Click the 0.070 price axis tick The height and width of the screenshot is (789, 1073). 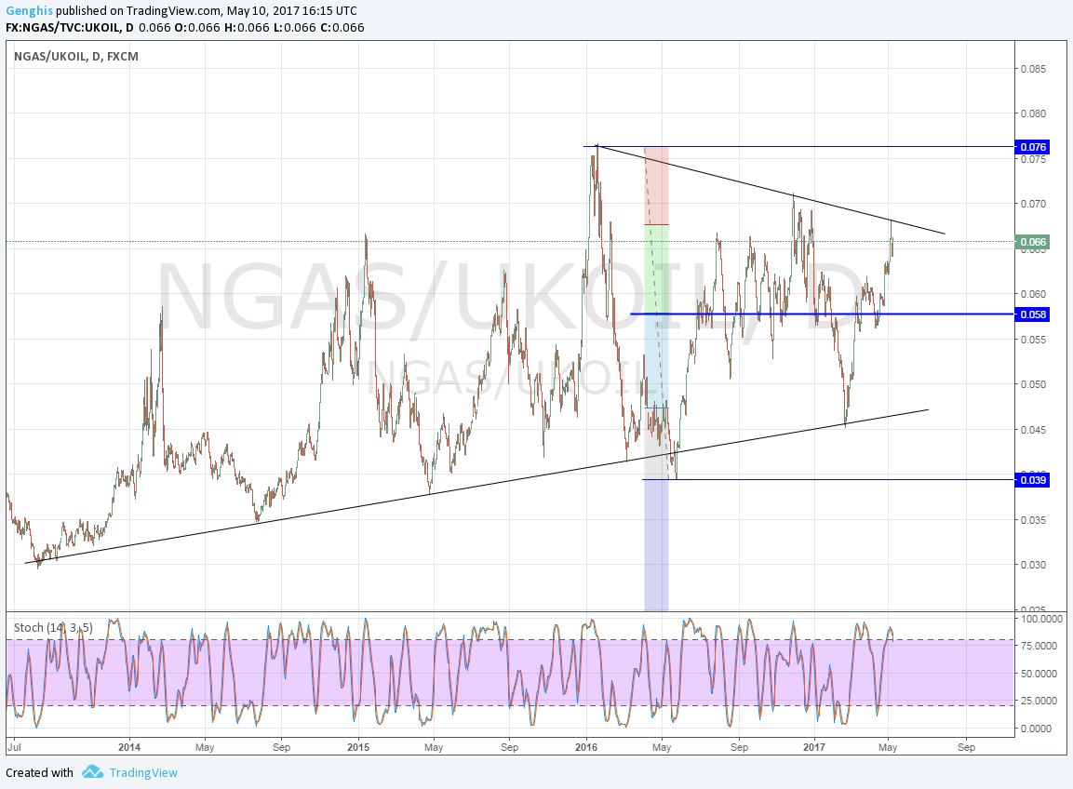[x=1033, y=204]
